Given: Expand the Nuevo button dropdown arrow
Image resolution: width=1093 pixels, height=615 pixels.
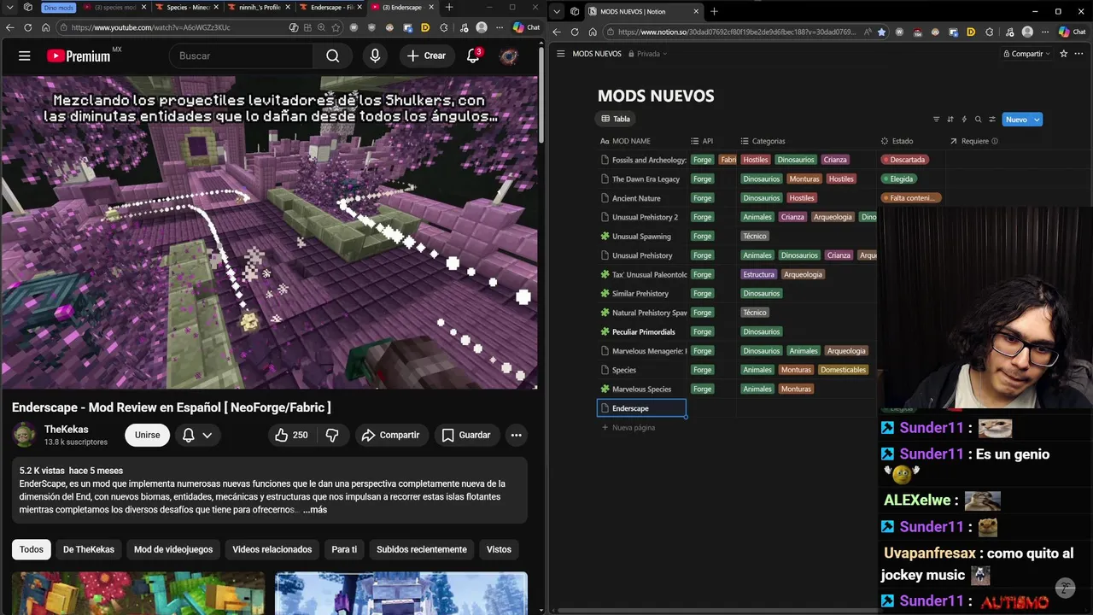Looking at the screenshot, I should click(x=1037, y=120).
